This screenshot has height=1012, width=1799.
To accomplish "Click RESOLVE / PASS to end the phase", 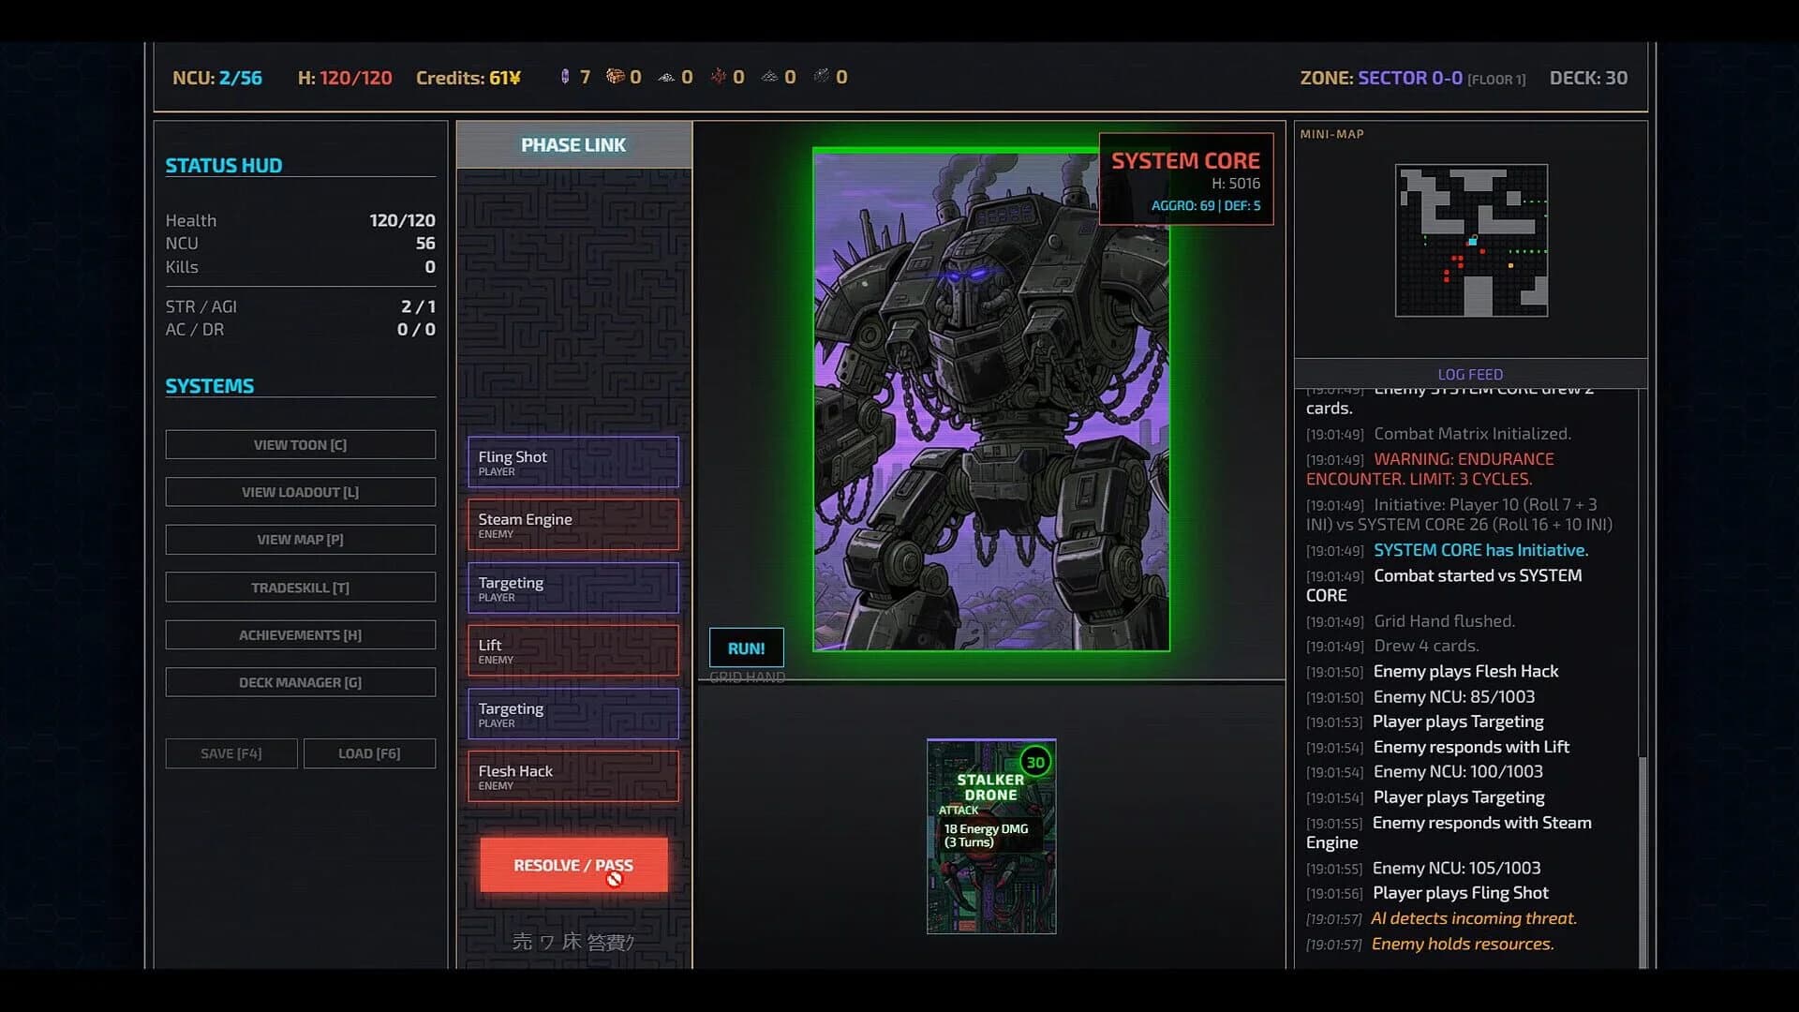I will [572, 865].
